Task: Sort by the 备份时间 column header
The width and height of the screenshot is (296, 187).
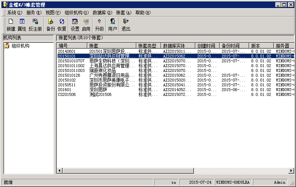Action: click(234, 46)
